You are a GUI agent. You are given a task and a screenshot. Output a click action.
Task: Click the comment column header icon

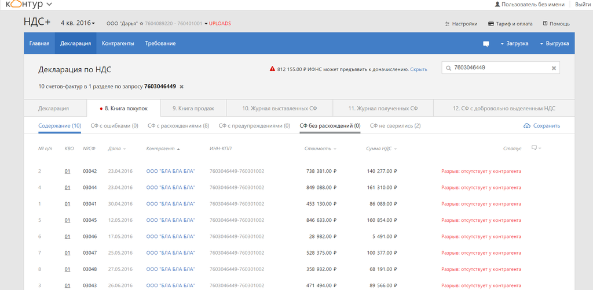coord(534,148)
